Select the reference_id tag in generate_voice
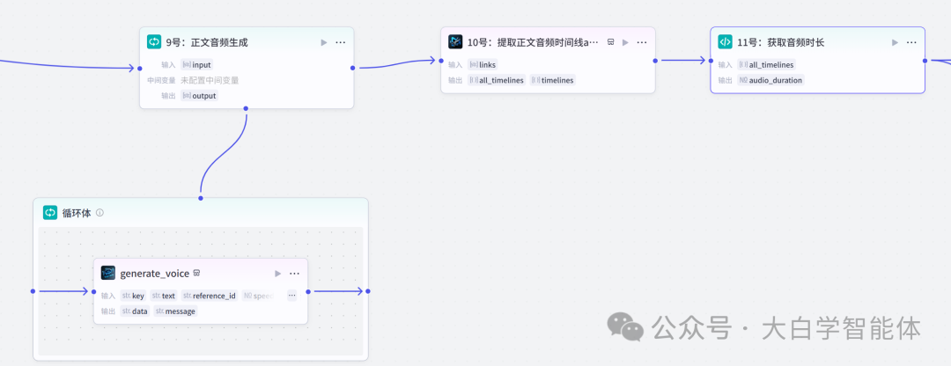The width and height of the screenshot is (951, 366). pyautogui.click(x=210, y=296)
